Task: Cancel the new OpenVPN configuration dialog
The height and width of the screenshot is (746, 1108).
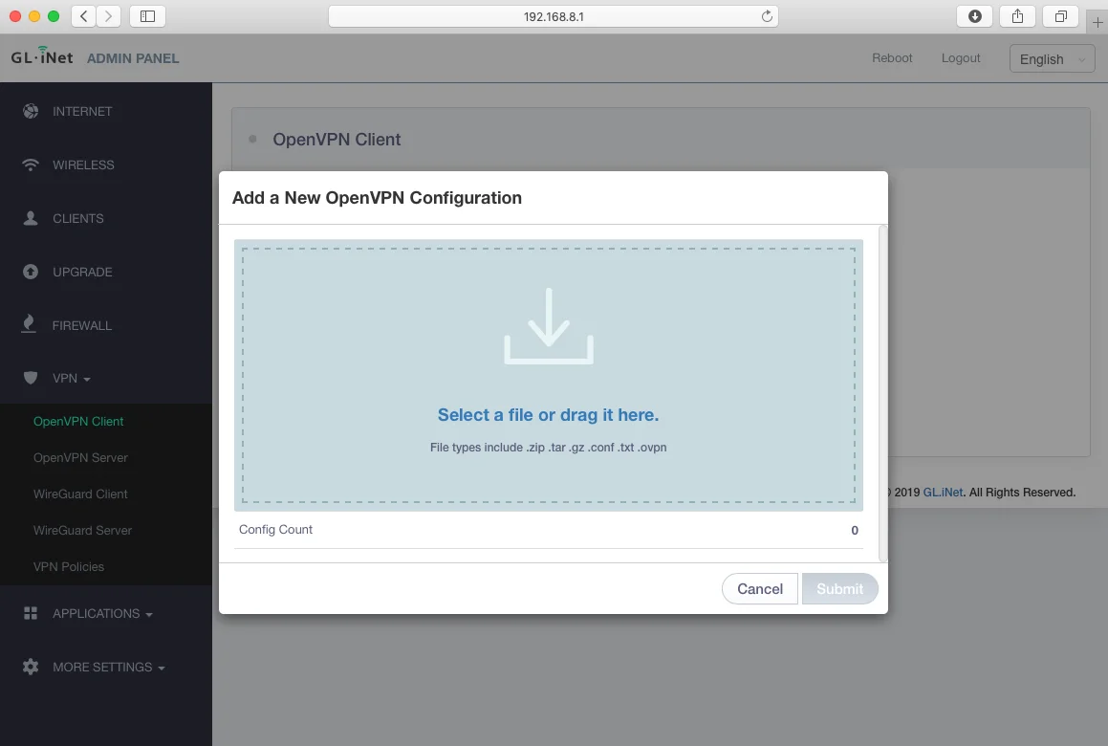Action: point(760,589)
